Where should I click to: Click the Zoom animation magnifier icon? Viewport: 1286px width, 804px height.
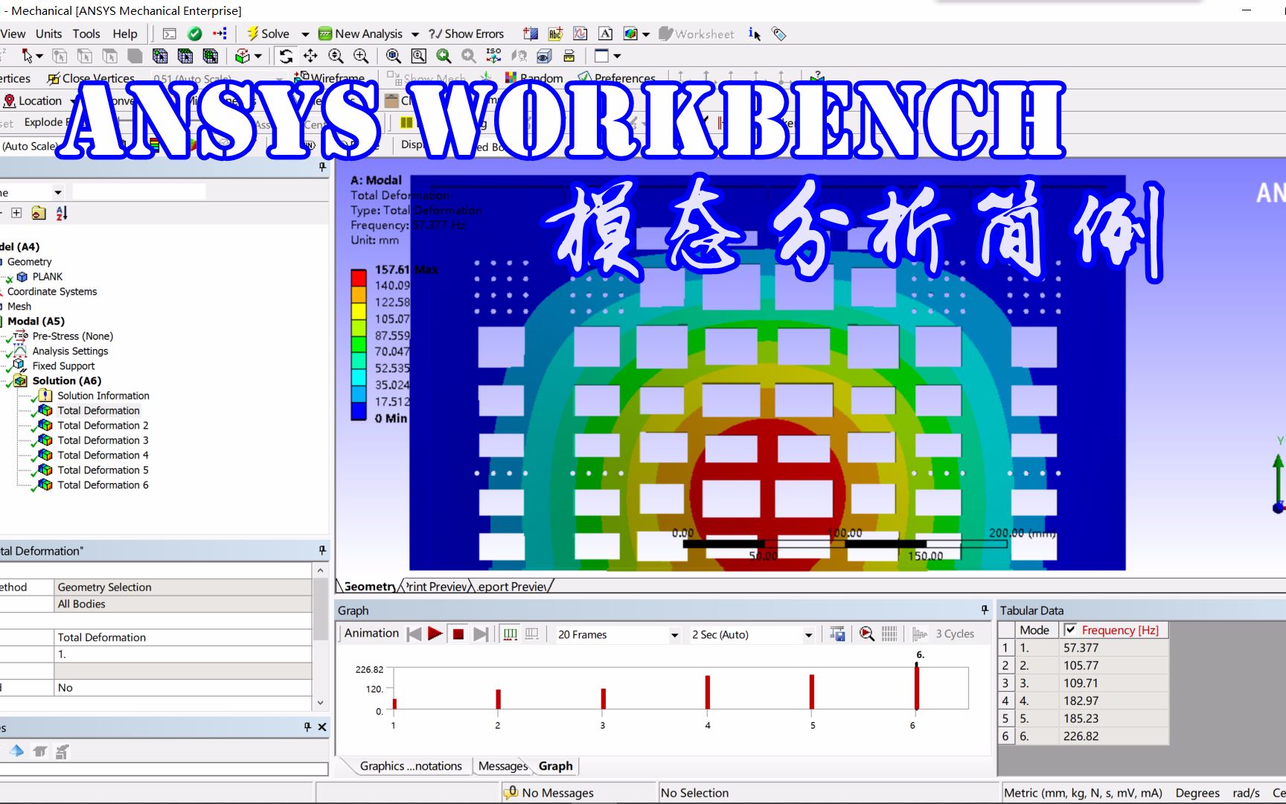point(866,634)
